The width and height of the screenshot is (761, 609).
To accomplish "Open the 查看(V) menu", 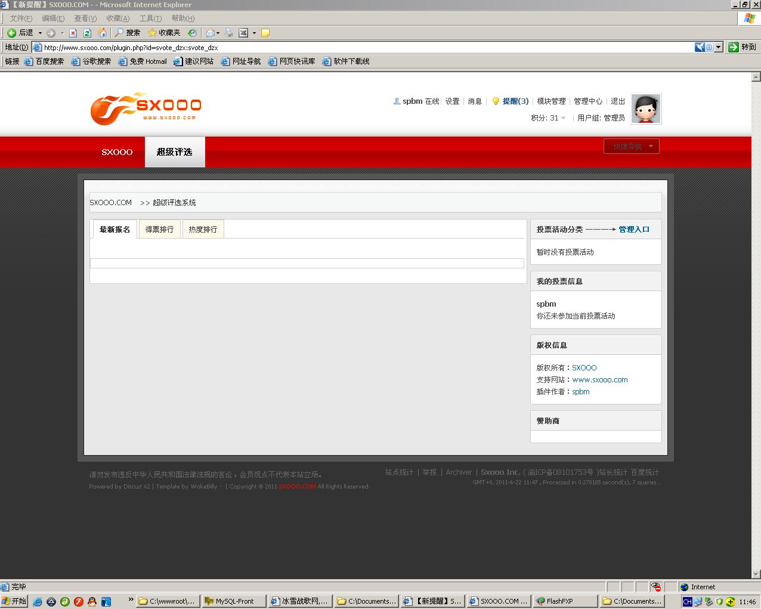I will point(85,18).
